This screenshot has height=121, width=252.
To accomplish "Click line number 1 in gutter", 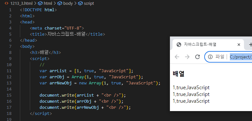I will (x=10, y=10).
